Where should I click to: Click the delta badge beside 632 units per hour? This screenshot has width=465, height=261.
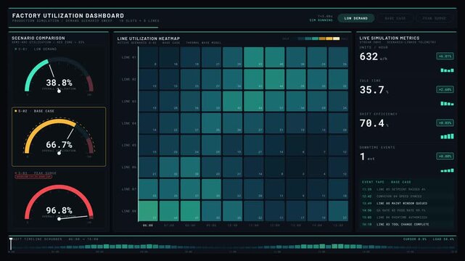click(445, 56)
